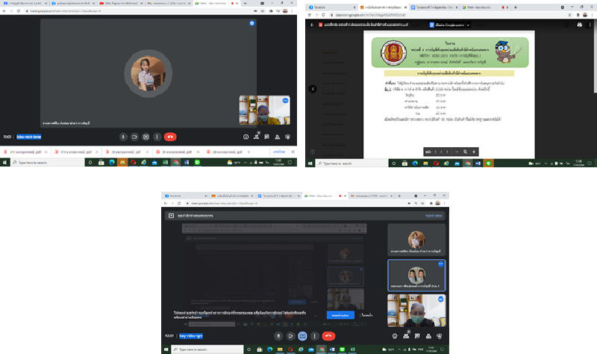The height and width of the screenshot is (354, 597).
Task: Click Present now icon in top-left Meet window
Action: 146,137
